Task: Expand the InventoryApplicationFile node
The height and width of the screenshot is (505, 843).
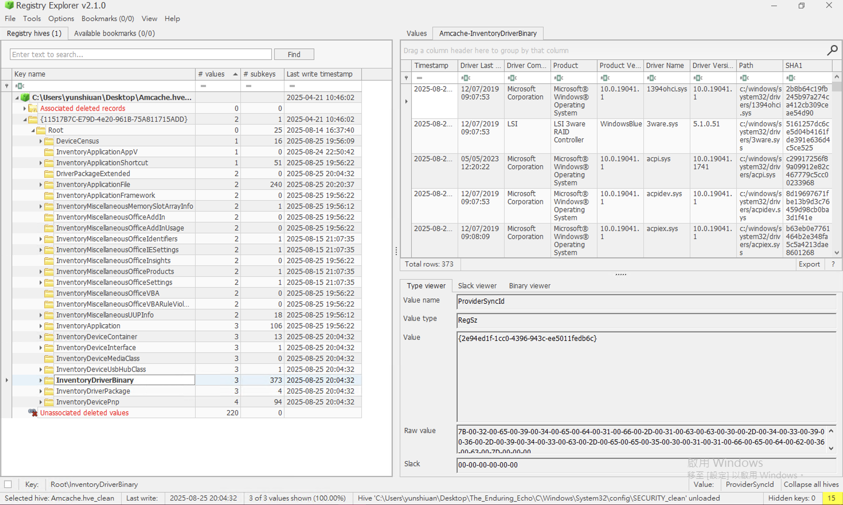Action: pos(40,184)
